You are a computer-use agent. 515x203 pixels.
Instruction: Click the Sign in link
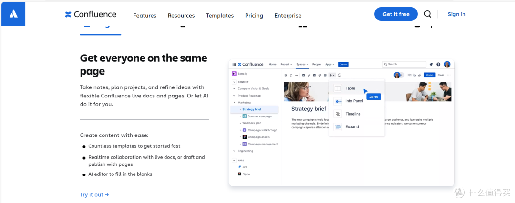[x=456, y=14]
